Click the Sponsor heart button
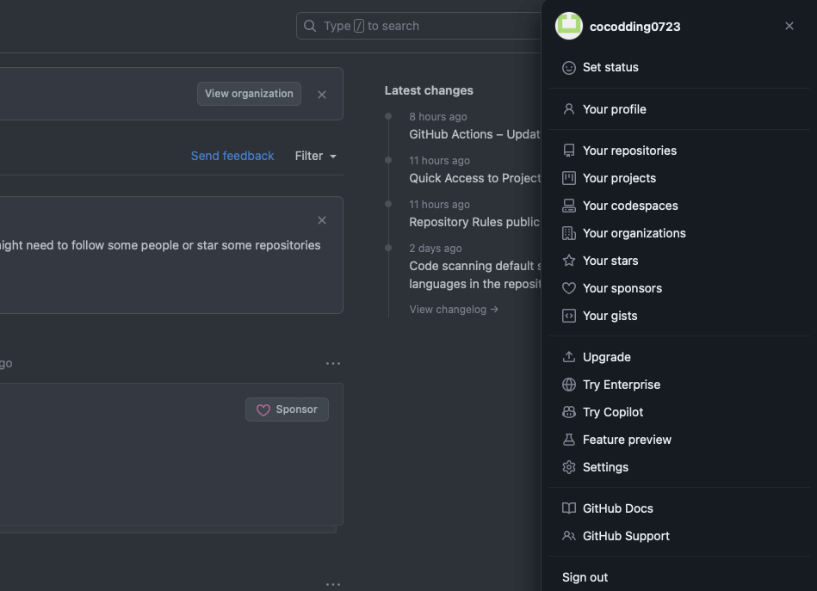Screen dimensions: 817x591 pos(287,409)
